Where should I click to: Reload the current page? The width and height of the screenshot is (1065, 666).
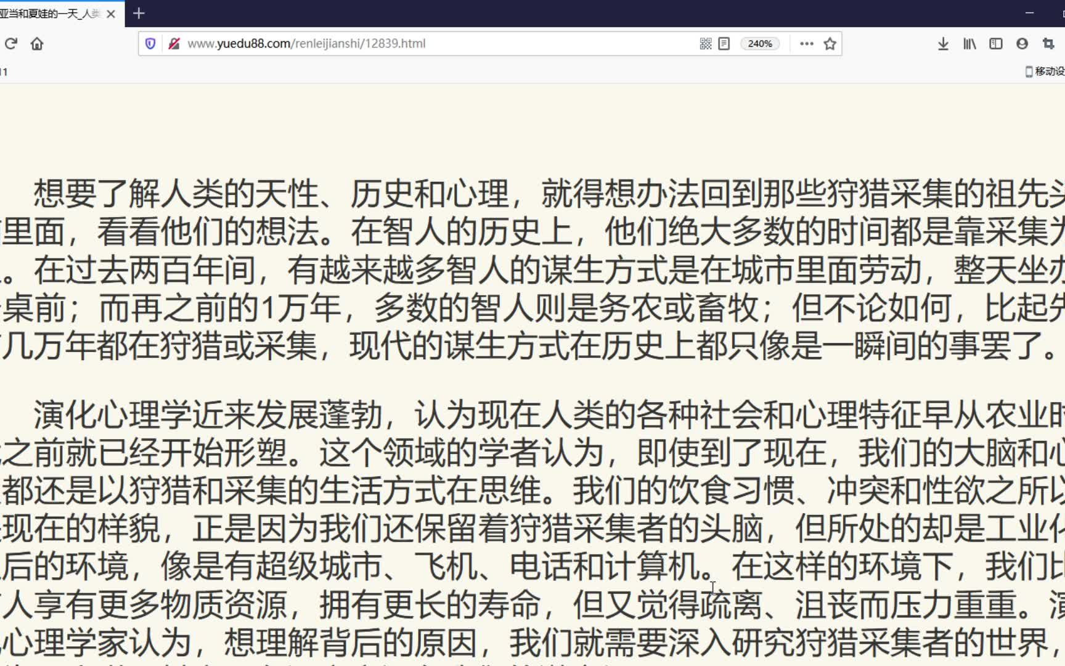pyautogui.click(x=10, y=44)
